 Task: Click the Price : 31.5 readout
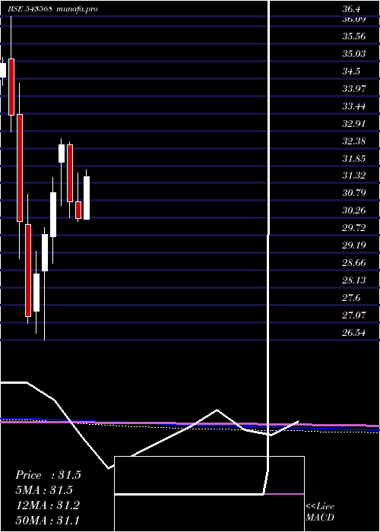48,475
